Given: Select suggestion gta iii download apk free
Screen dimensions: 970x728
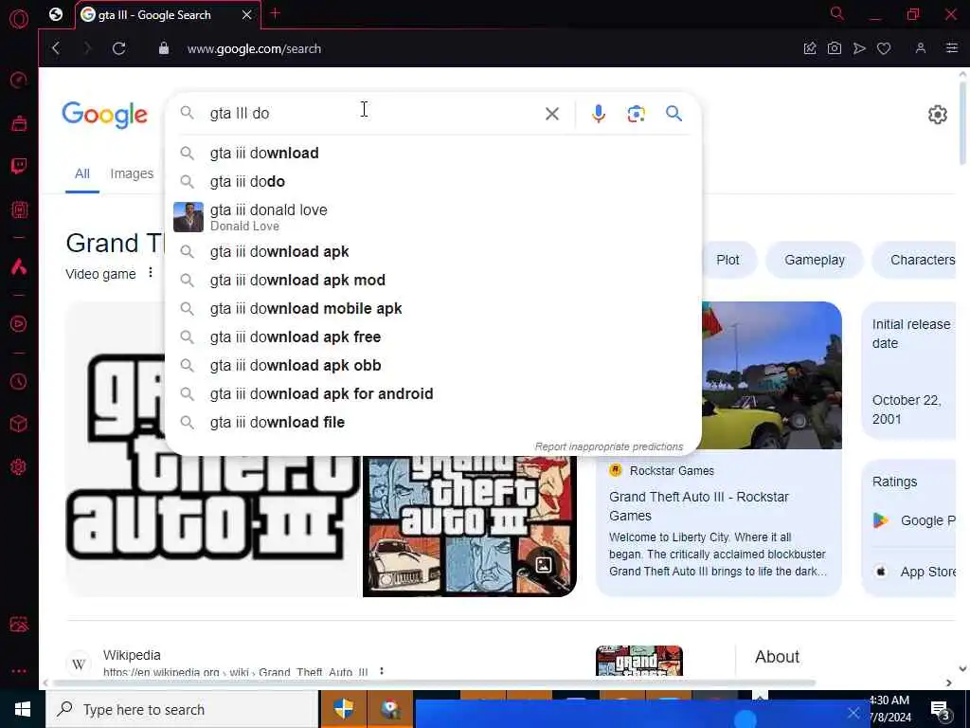Looking at the screenshot, I should click(x=433, y=337).
